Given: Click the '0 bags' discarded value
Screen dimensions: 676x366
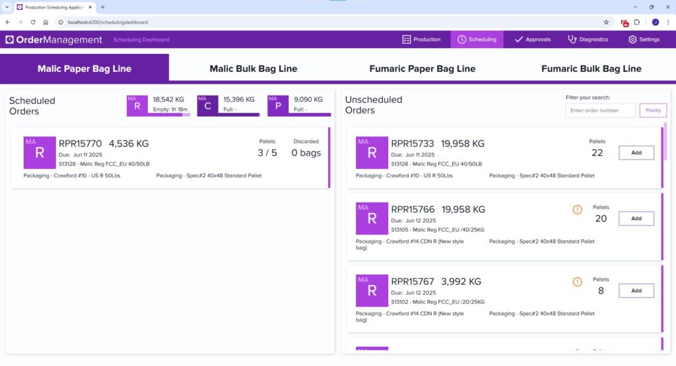Looking at the screenshot, I should point(306,153).
